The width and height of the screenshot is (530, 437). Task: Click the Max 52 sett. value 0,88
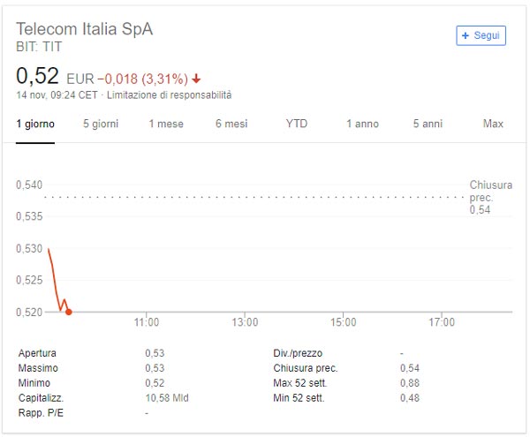click(410, 383)
